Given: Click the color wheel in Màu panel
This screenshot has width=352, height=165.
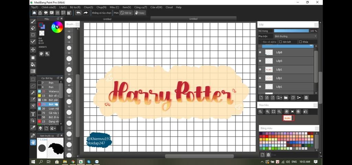Looking at the screenshot, I should pos(57,27).
